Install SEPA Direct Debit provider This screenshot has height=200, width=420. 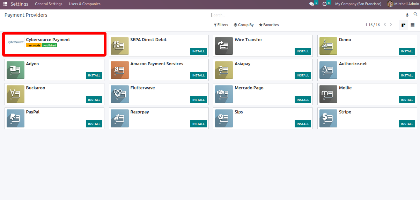[199, 51]
